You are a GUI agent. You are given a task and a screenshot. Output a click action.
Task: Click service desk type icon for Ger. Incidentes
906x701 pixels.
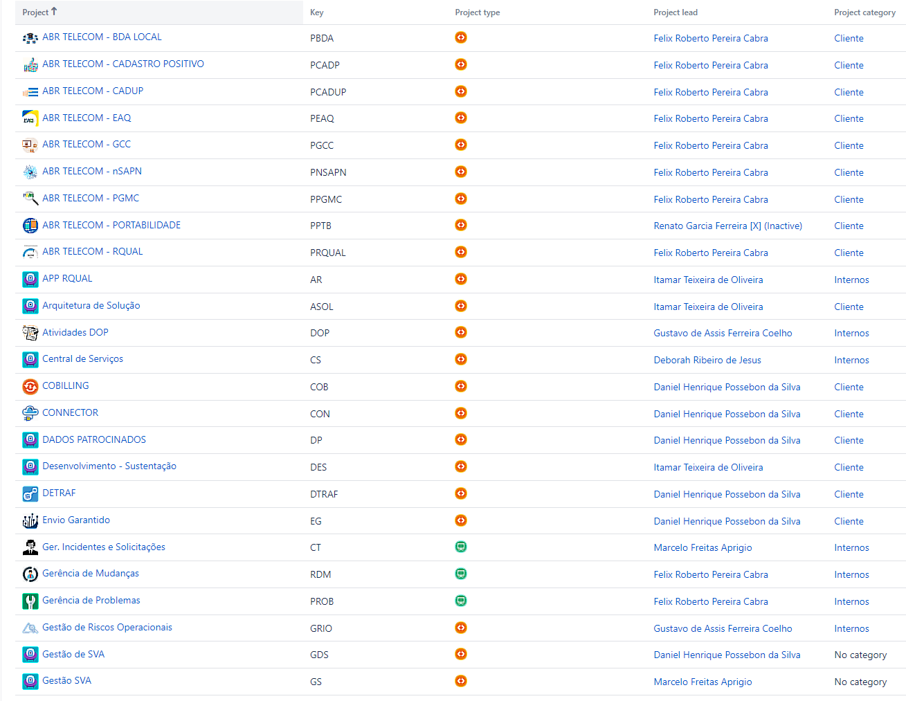point(461,547)
